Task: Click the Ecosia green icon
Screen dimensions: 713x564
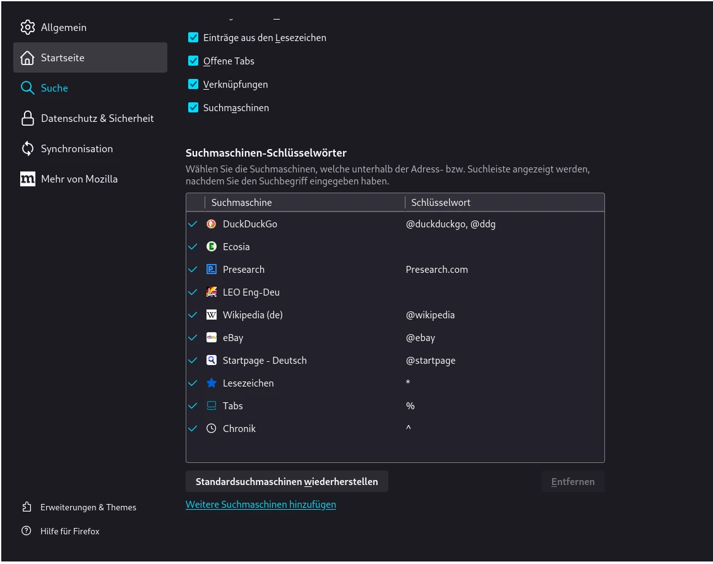Action: pos(212,247)
